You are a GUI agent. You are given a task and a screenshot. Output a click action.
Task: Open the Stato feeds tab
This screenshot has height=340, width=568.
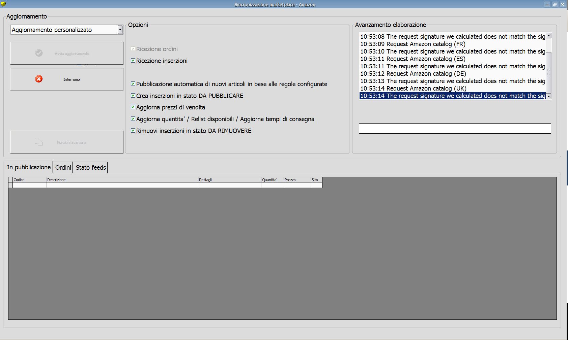click(91, 168)
